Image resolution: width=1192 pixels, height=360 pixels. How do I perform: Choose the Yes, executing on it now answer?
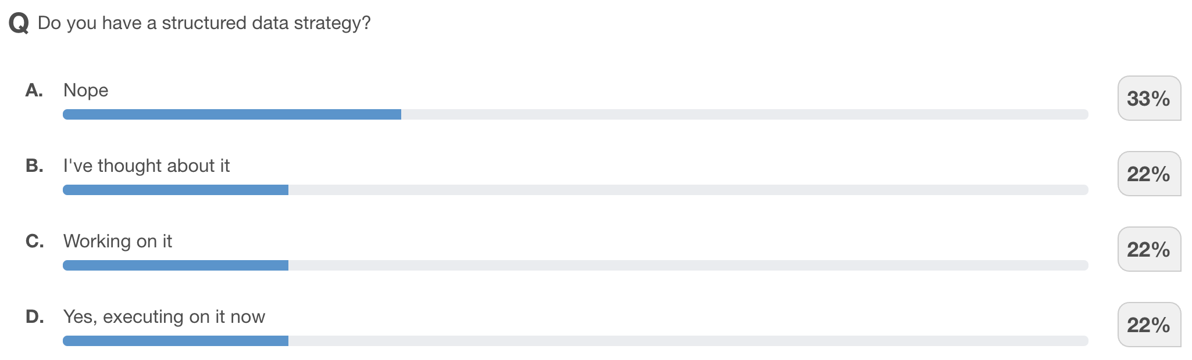pyautogui.click(x=164, y=317)
